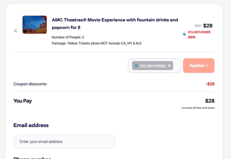Viewport: 231px width, 159px height.
Task: Select the 'Email address' heading
Action: click(31, 125)
